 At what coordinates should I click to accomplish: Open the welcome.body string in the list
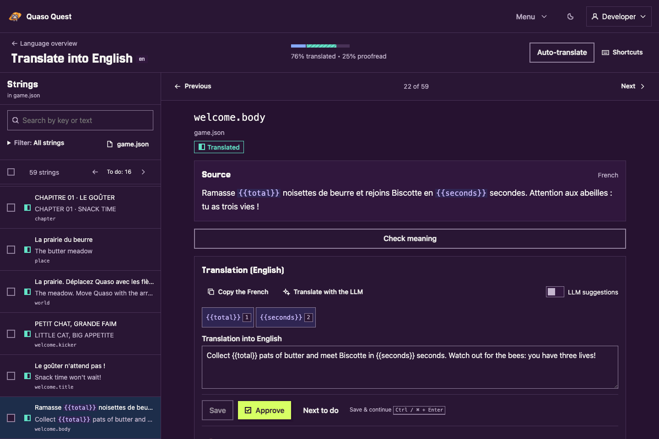coord(81,418)
